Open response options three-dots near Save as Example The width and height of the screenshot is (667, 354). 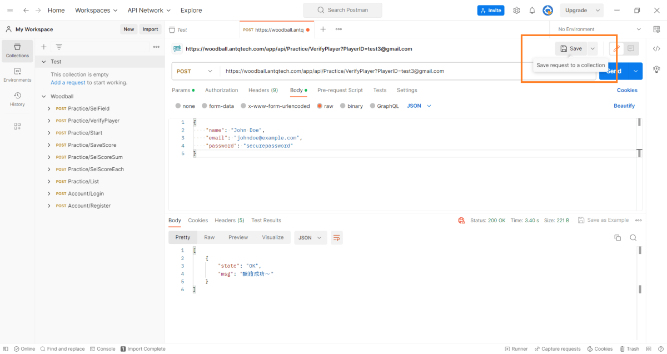(638, 220)
